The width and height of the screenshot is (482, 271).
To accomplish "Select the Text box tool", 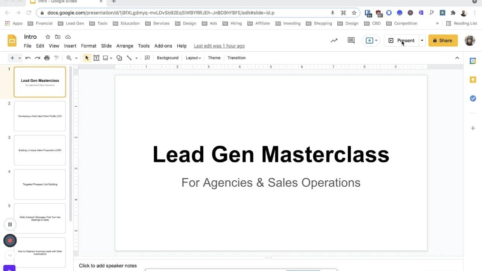I will pyautogui.click(x=96, y=58).
